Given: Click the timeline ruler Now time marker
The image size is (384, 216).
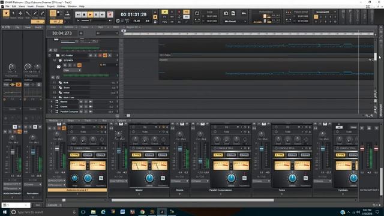Looking at the screenshot, I should (x=124, y=31).
